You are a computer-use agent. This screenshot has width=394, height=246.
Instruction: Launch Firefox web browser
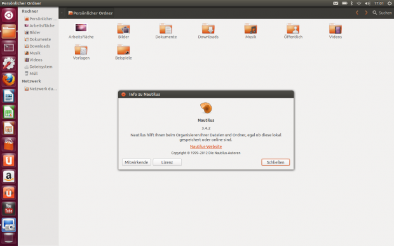click(x=9, y=80)
